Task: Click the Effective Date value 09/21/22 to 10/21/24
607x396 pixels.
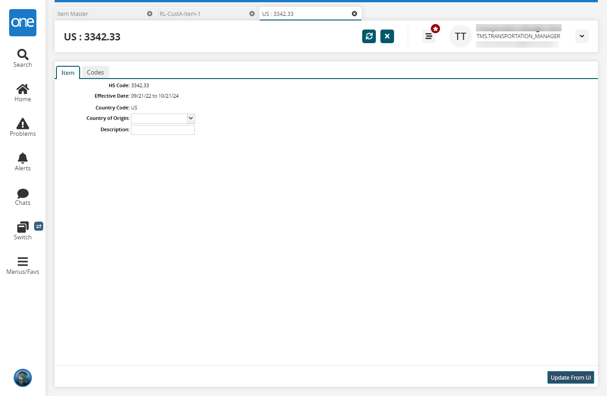Action: [x=155, y=96]
